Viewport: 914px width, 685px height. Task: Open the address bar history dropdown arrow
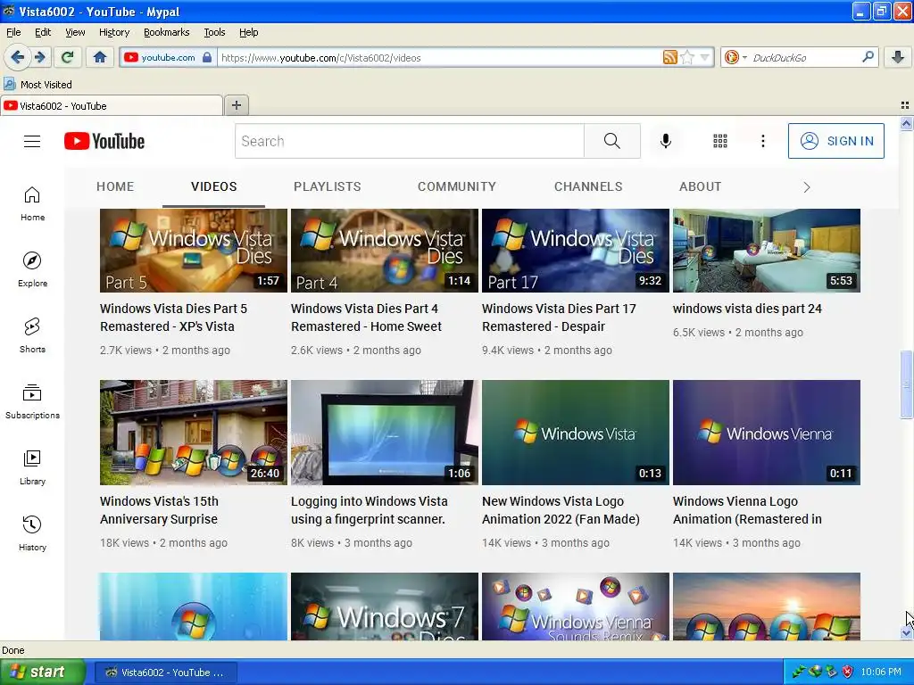tap(705, 57)
